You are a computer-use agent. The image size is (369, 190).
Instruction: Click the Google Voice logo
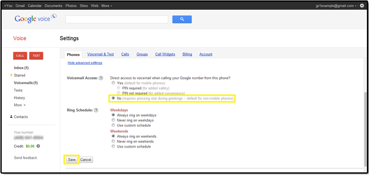coord(35,19)
